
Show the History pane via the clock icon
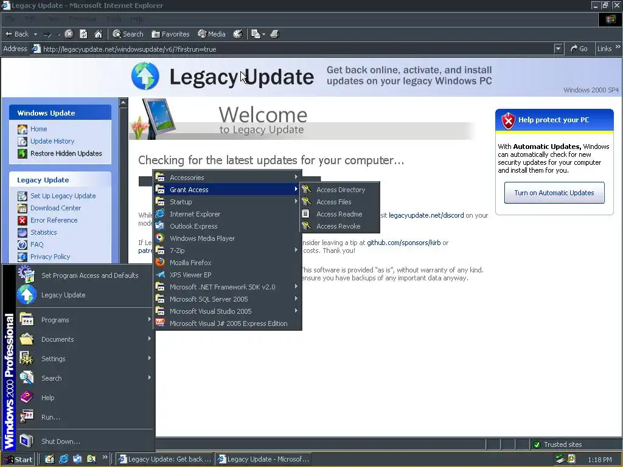[x=238, y=34]
